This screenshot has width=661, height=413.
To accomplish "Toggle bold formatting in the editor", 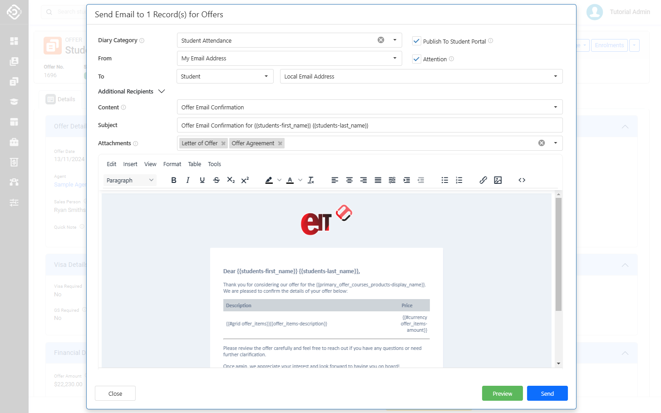I will point(173,180).
